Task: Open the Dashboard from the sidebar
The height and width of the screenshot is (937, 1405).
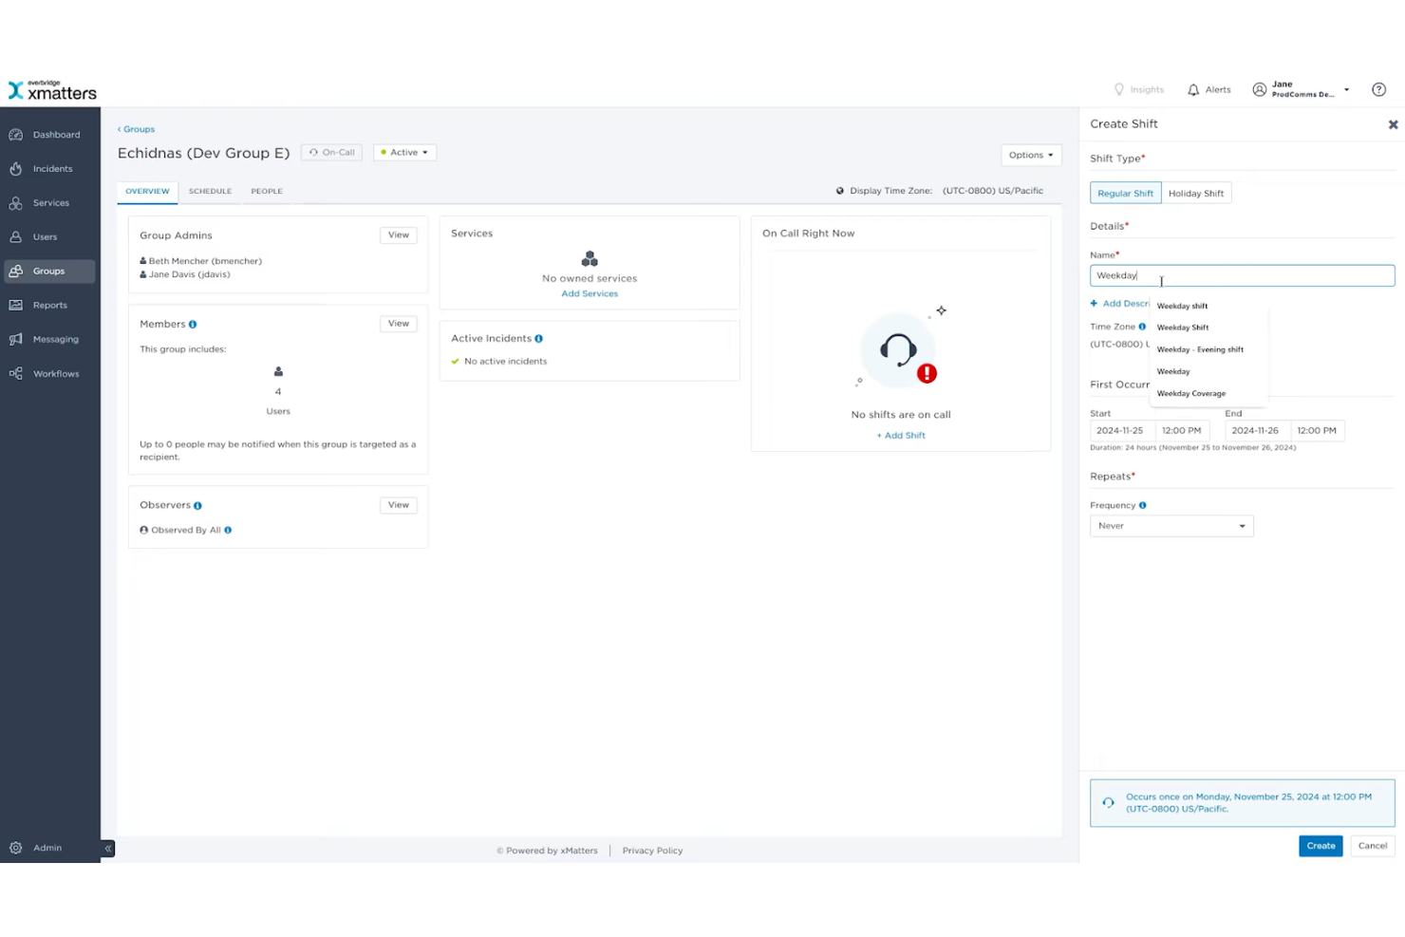Action: coord(55,134)
